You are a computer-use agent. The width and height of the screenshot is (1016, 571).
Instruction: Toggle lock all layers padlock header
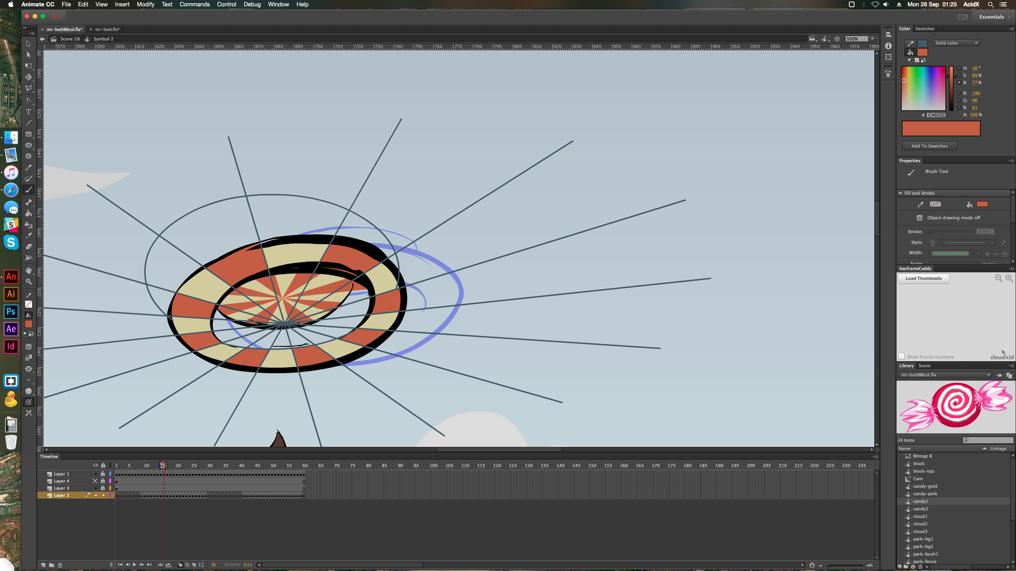(x=103, y=465)
